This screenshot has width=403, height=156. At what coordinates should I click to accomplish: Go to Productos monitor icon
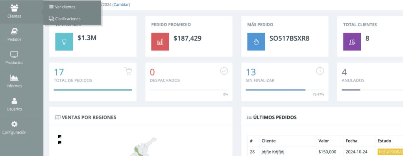coord(14,54)
